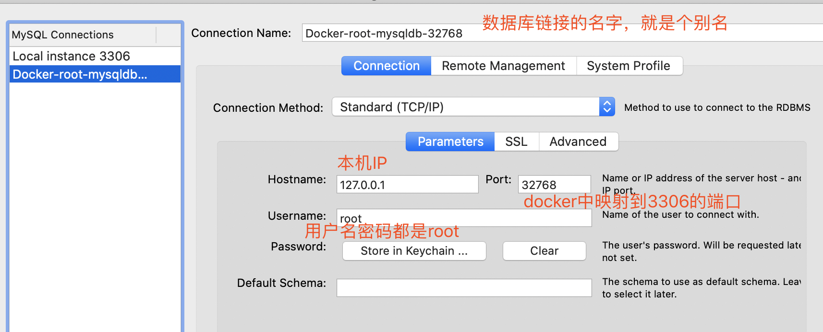
Task: Switch to the SSL settings tab
Action: (x=516, y=142)
